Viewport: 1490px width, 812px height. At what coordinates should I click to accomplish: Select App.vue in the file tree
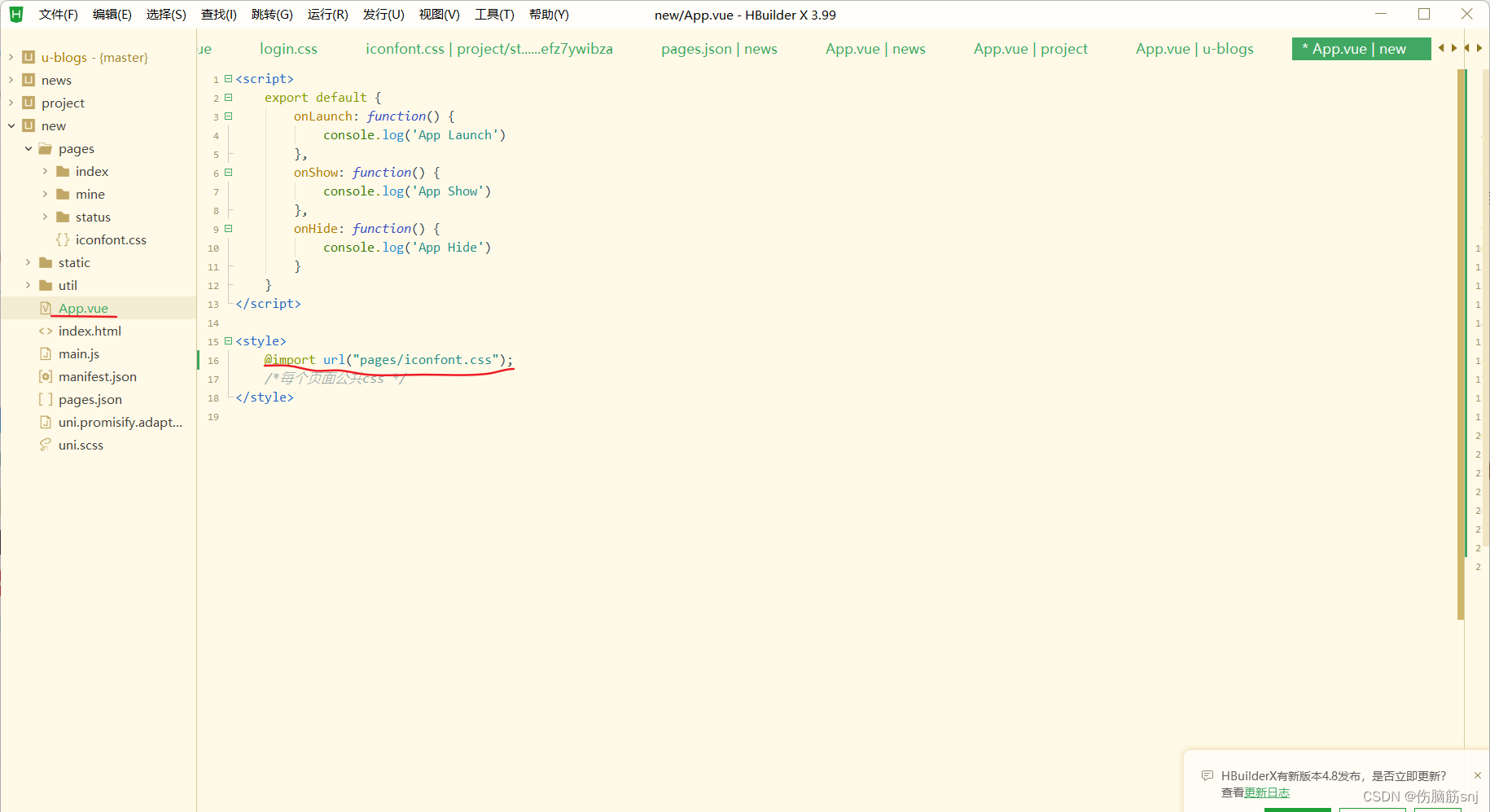[83, 308]
